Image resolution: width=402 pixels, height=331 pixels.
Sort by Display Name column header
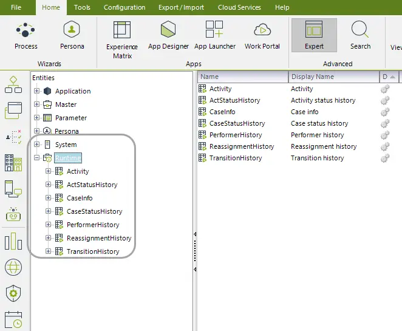(x=334, y=77)
